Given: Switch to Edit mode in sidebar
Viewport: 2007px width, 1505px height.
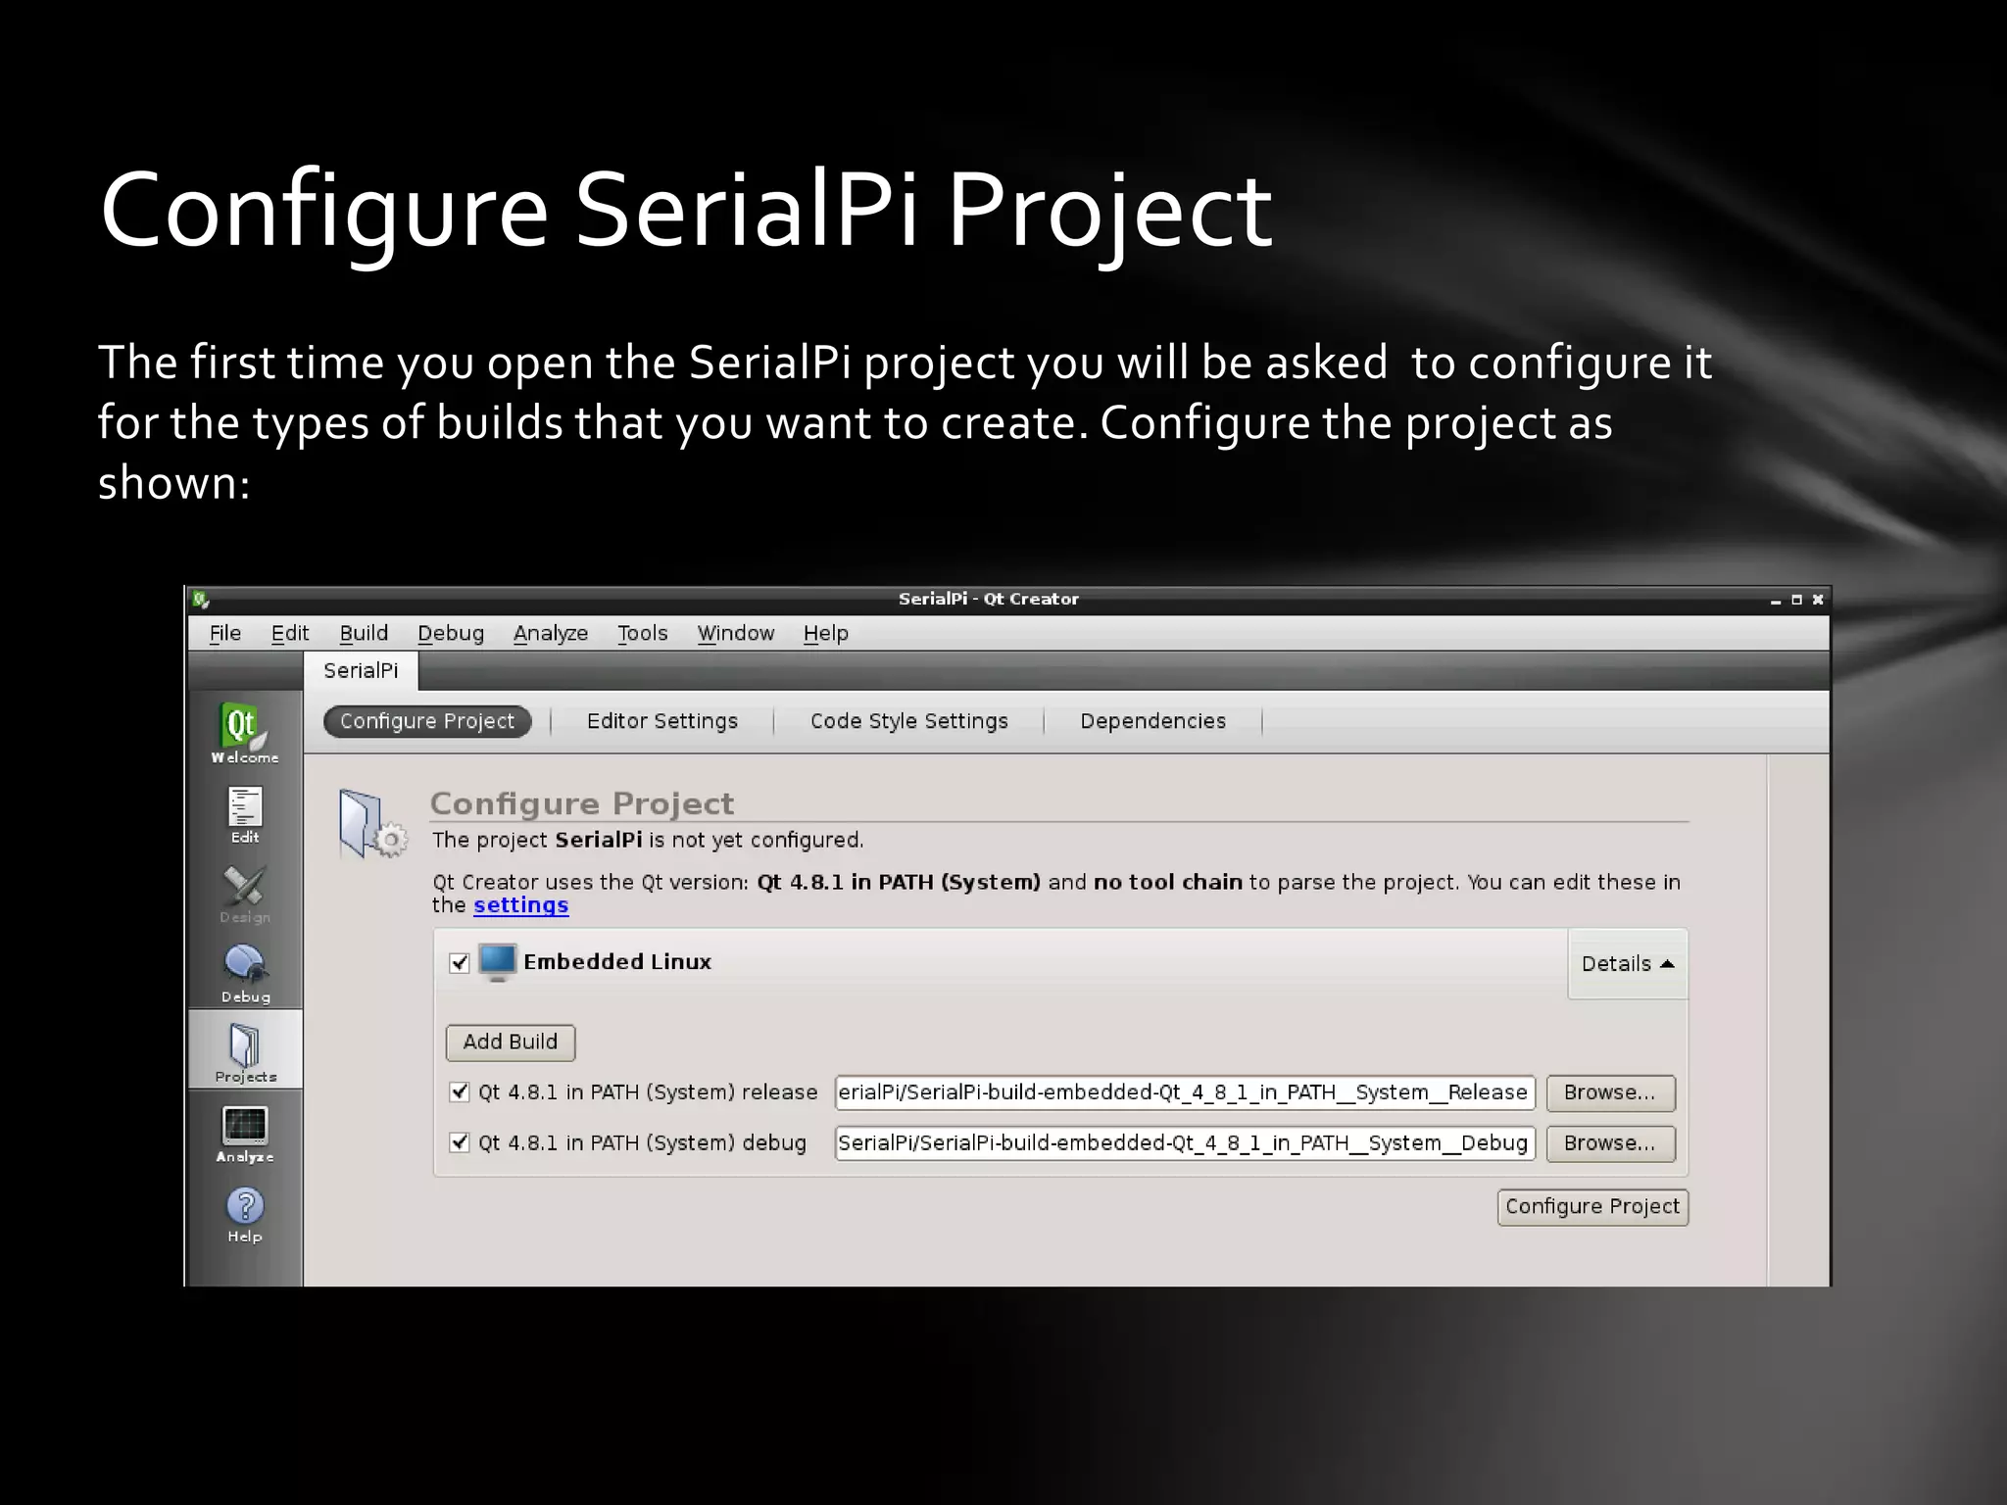Looking at the screenshot, I should (x=244, y=814).
